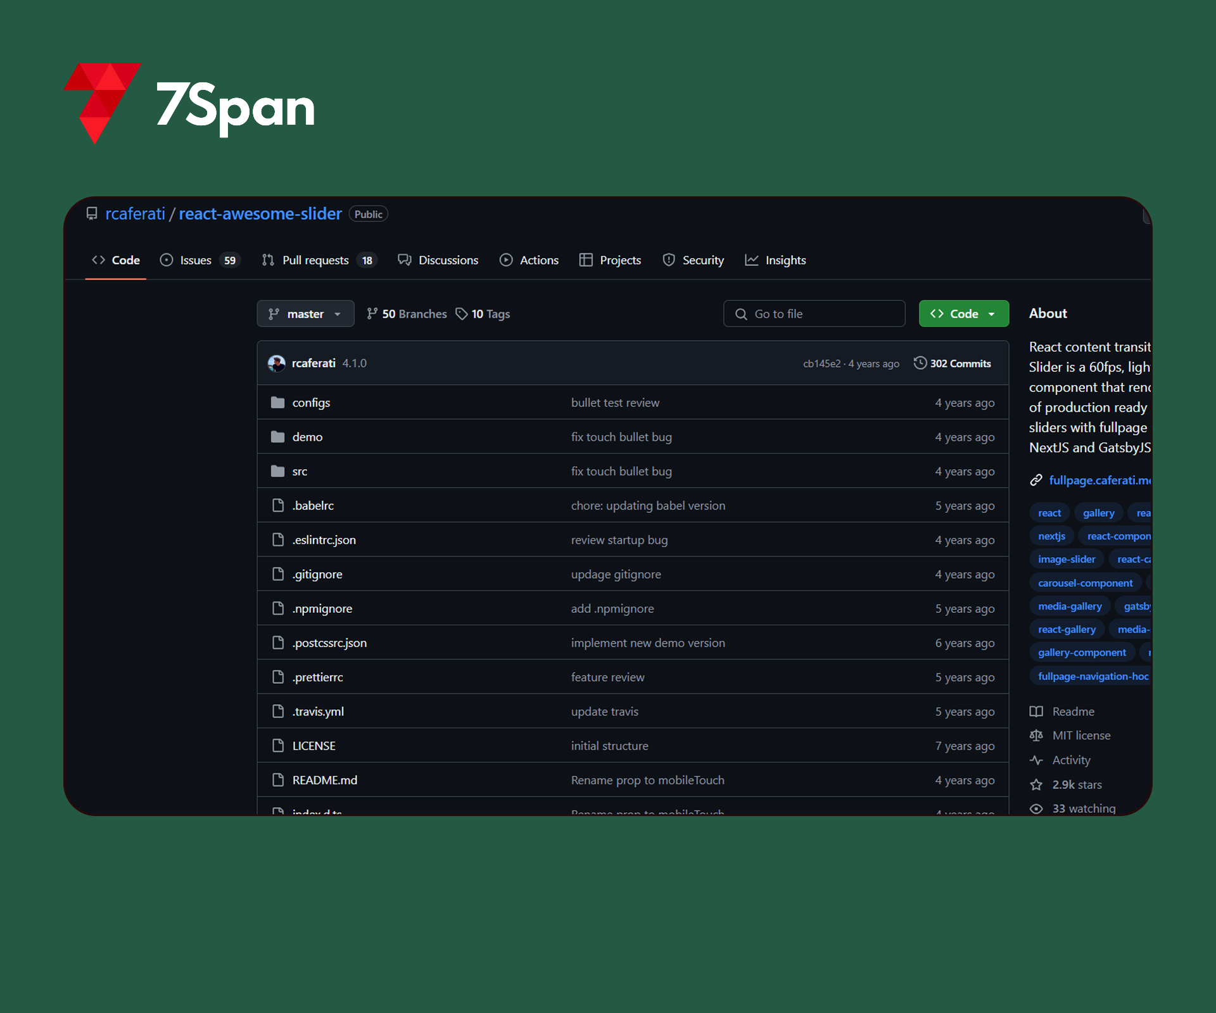The height and width of the screenshot is (1013, 1216).
Task: Click the .prettierrc file icon
Action: coord(277,677)
